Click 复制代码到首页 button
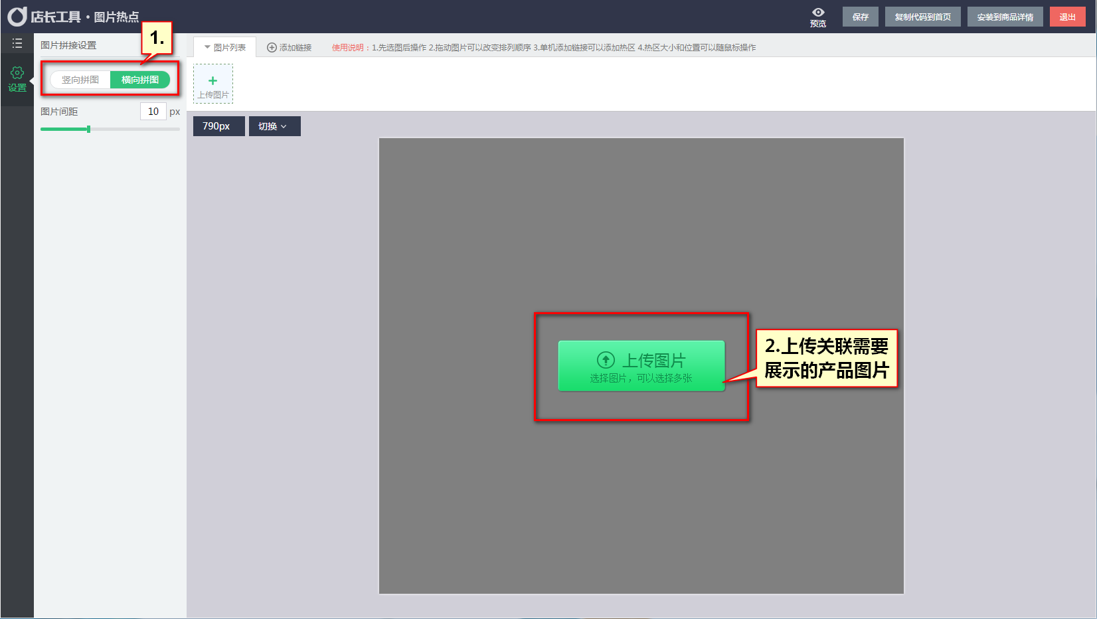Viewport: 1097px width, 619px height. (x=922, y=17)
